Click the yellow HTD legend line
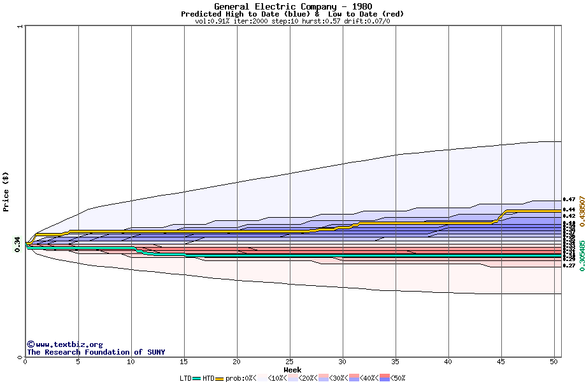 (219, 379)
